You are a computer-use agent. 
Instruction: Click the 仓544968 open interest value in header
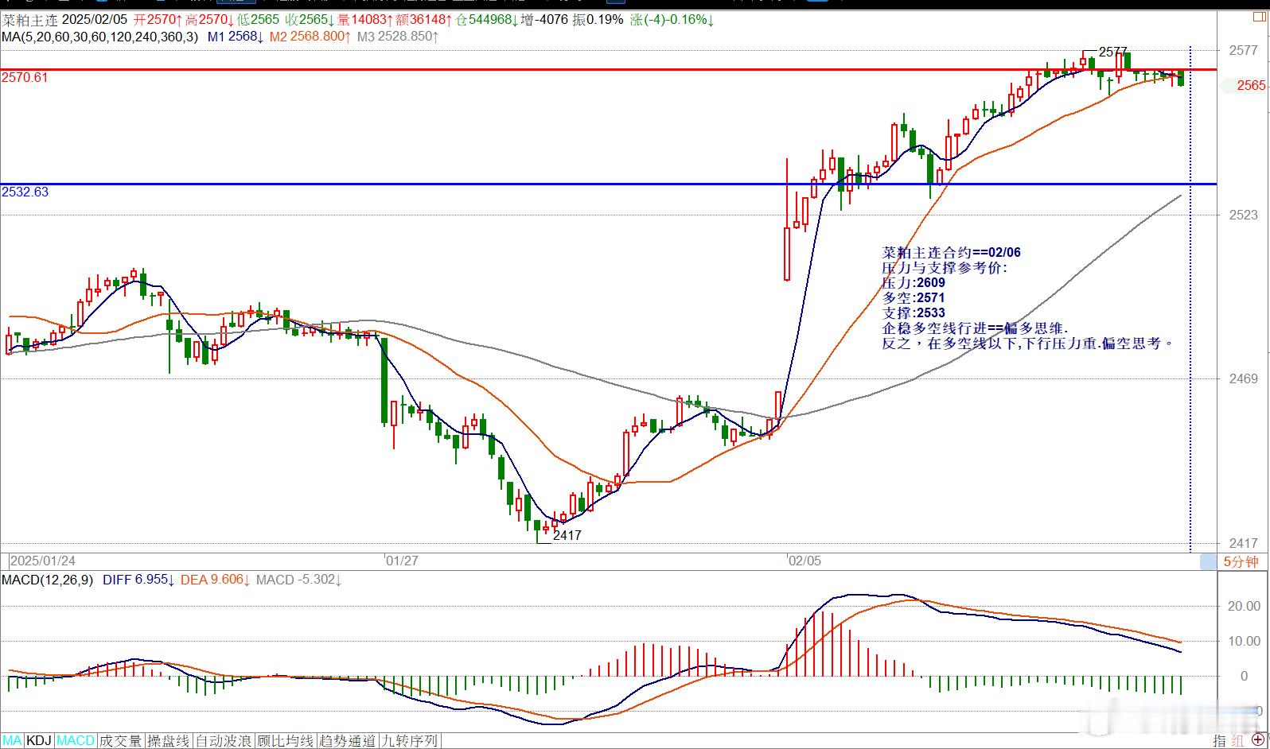[x=485, y=19]
